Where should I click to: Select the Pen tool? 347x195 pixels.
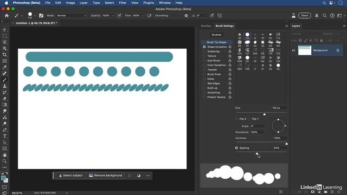click(x=5, y=130)
